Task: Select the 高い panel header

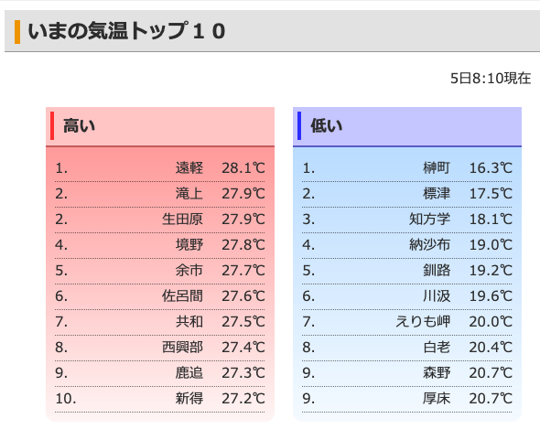Action: pos(160,126)
